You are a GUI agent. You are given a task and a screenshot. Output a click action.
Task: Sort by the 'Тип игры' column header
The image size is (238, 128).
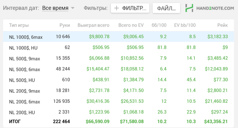pos(19,25)
